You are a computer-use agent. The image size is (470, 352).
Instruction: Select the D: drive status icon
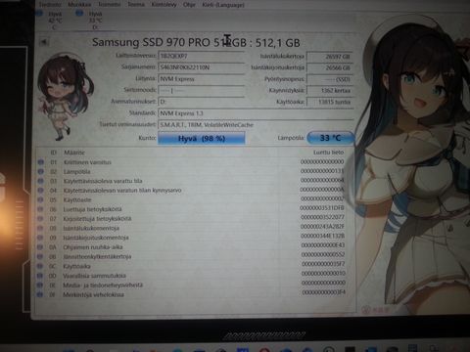click(x=79, y=13)
